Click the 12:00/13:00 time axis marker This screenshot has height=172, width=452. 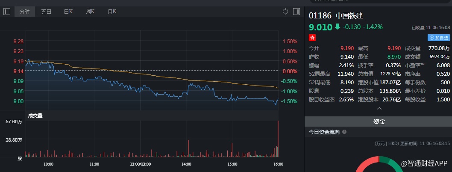(141, 164)
